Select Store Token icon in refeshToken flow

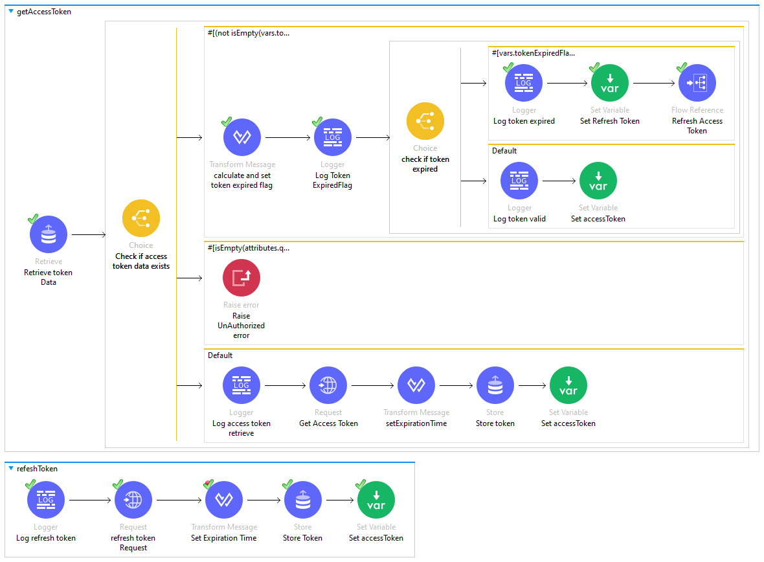[x=302, y=500]
